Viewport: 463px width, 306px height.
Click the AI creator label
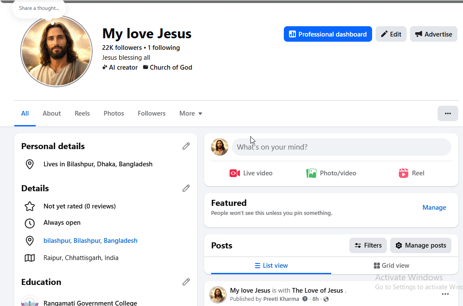(120, 67)
